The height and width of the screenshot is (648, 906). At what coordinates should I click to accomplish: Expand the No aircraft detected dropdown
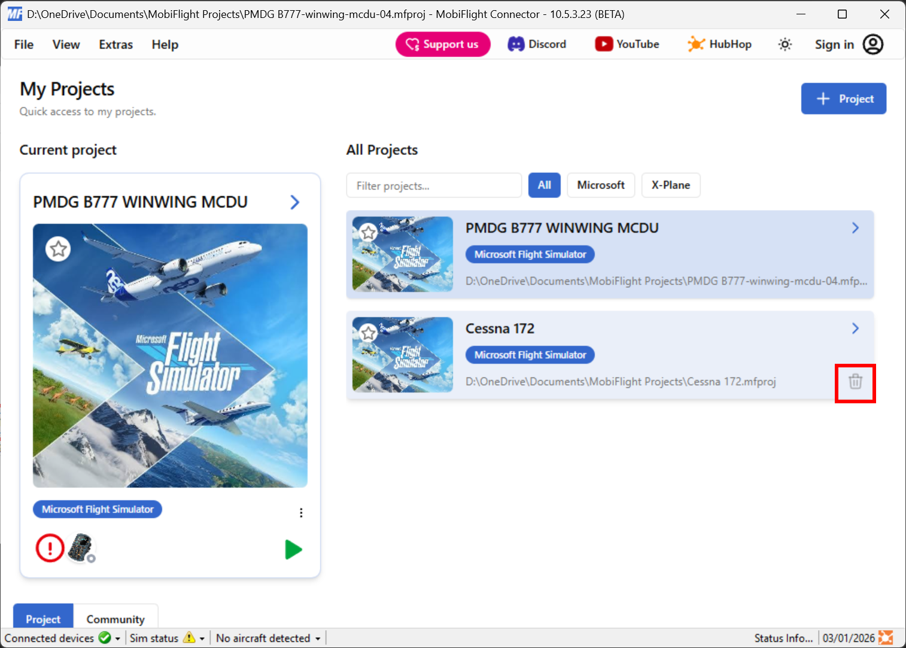tap(318, 638)
